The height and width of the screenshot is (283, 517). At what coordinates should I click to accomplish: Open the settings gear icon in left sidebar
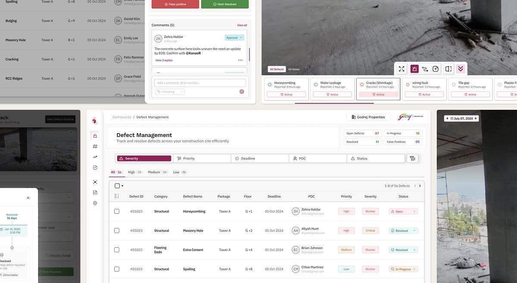95,203
